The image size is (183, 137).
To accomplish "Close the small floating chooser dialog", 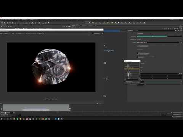I will (x=140, y=61).
